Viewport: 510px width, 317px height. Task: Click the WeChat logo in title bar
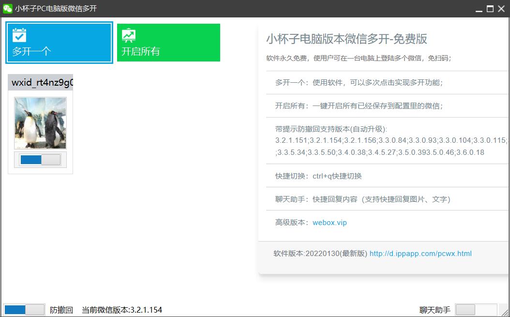point(7,8)
